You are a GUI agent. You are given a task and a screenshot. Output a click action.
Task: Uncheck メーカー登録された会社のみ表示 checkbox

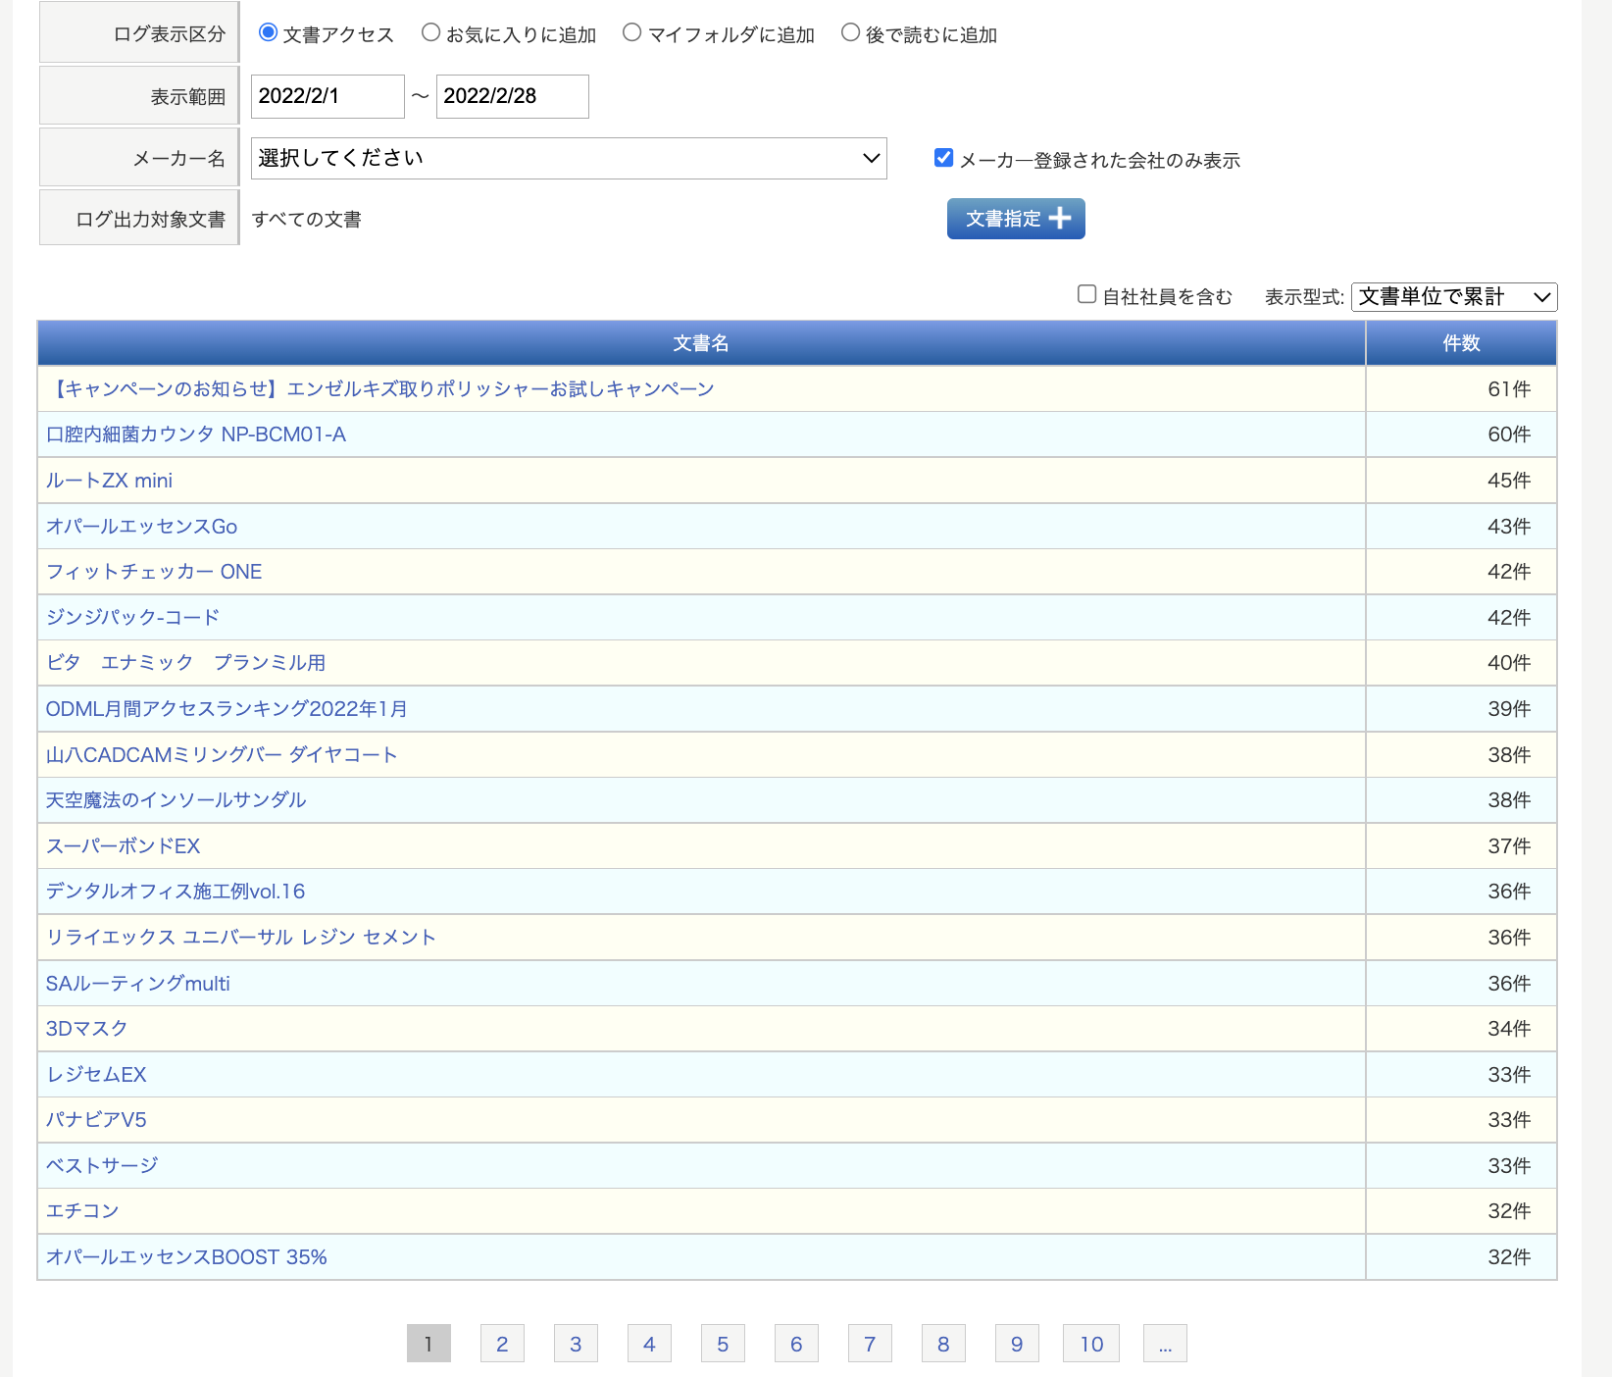943,158
